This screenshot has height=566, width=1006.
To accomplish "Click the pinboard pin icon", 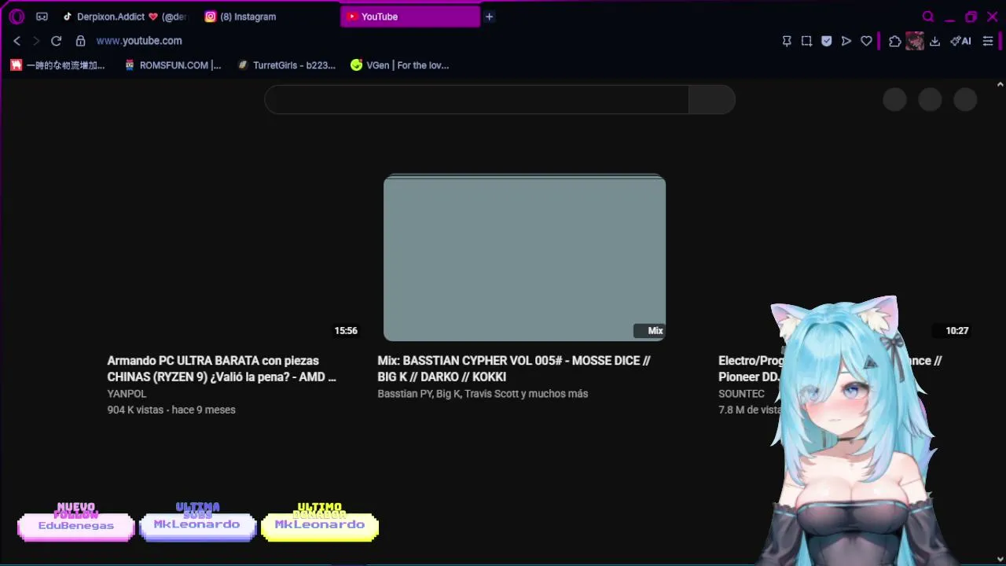I will pos(787,41).
